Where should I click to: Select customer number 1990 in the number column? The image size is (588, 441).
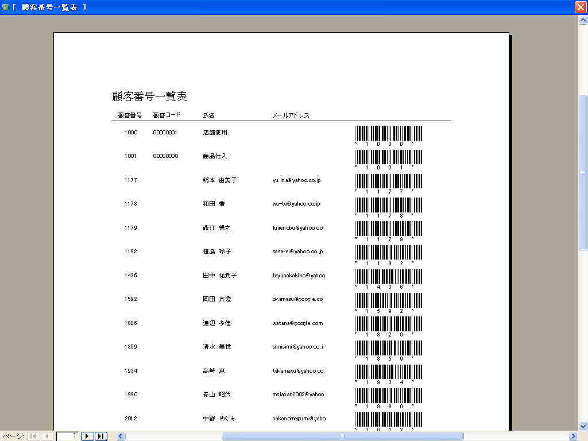[x=131, y=394]
